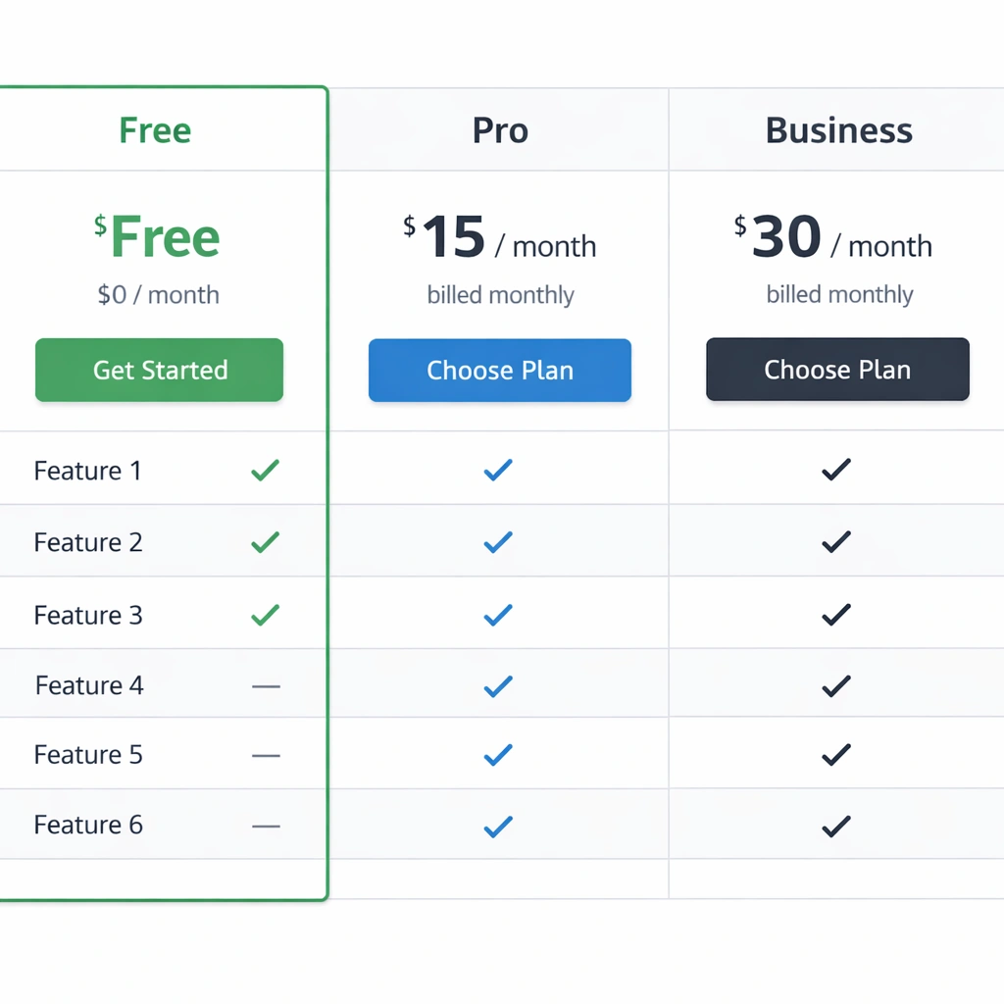Click green checkmark for Feature 2
This screenshot has height=1004, width=1004.
tap(265, 542)
